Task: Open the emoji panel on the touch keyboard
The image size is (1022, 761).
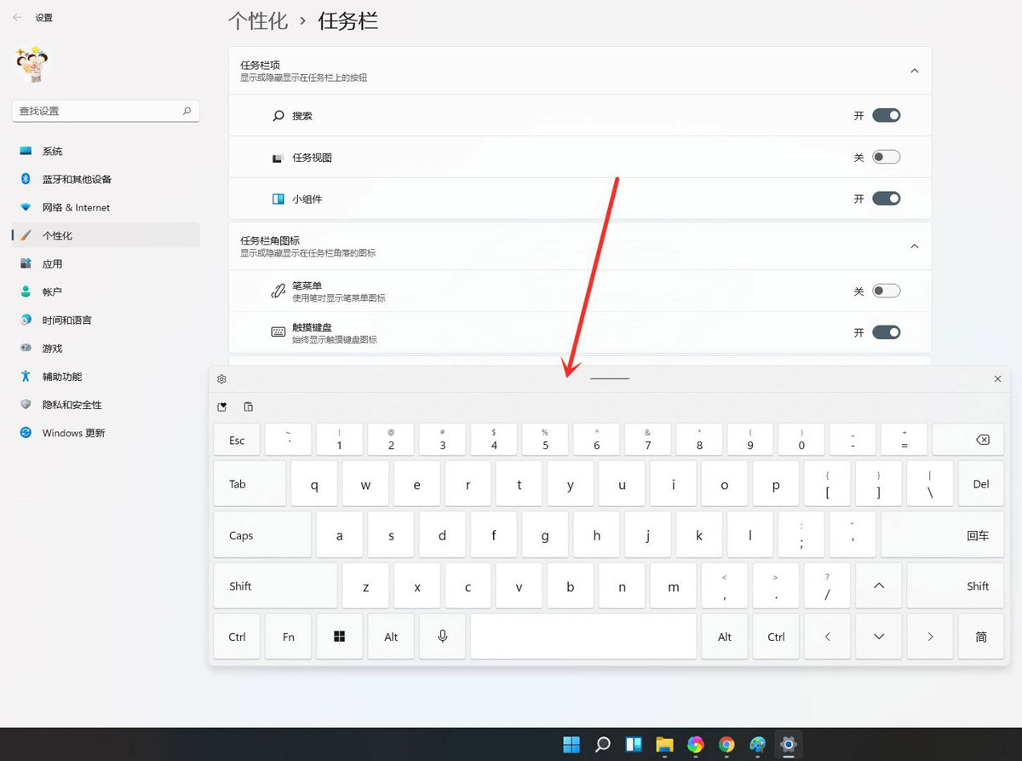Action: point(221,406)
